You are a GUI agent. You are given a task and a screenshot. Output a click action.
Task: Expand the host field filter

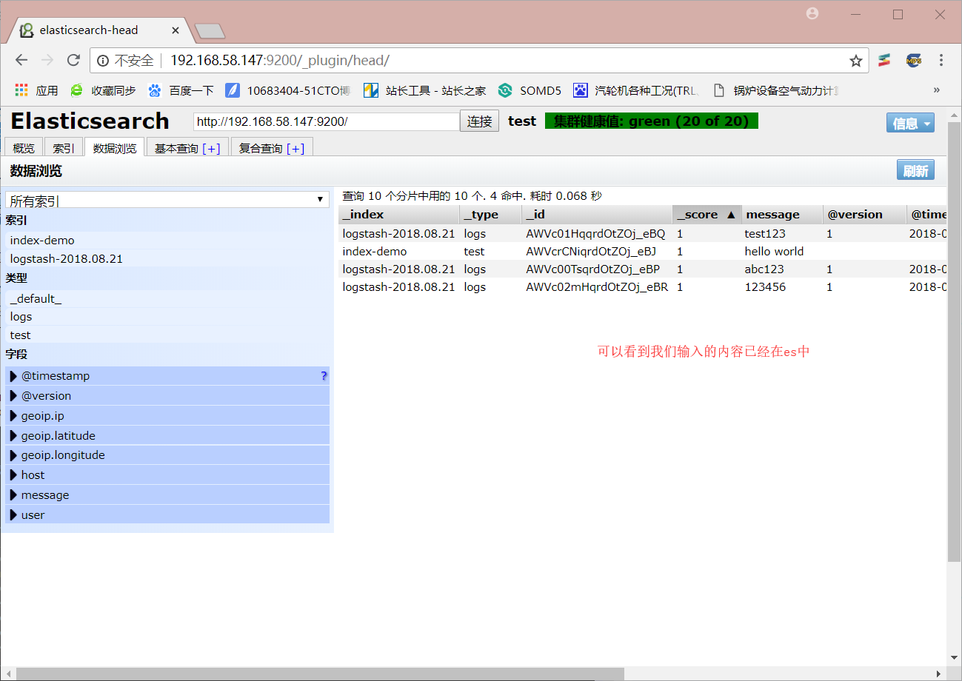point(167,475)
